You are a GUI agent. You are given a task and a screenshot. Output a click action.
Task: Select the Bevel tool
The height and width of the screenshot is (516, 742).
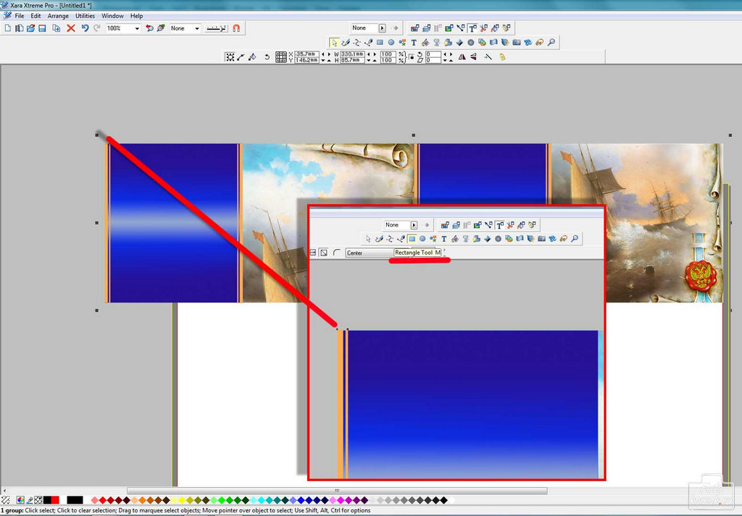tap(459, 43)
